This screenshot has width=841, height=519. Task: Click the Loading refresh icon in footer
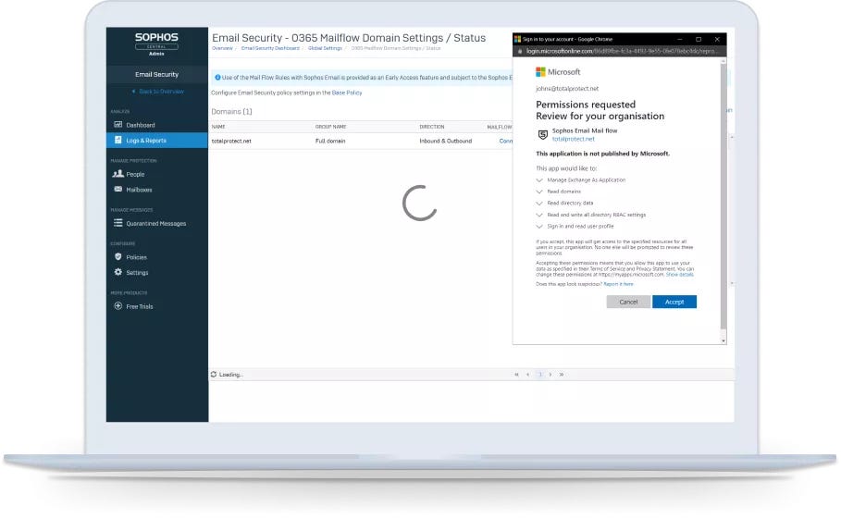pos(214,375)
